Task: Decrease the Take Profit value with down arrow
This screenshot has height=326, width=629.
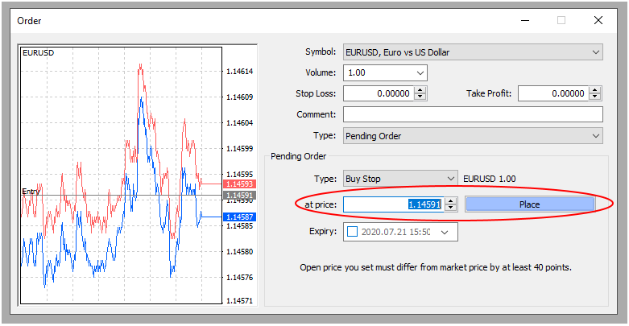Action: (x=595, y=97)
